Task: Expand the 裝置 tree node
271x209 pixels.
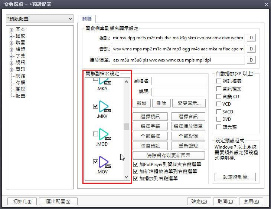Action: click(11, 43)
